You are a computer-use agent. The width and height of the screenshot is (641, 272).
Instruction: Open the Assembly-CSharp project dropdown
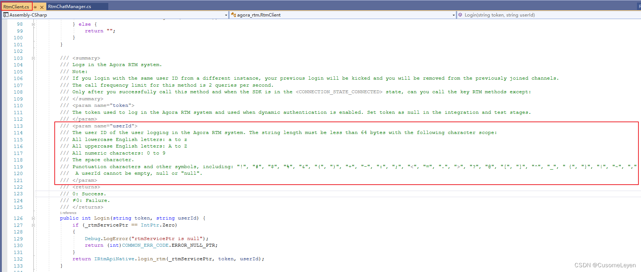point(116,15)
